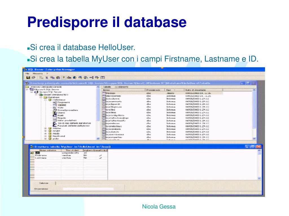Click the Descrizione input field
Viewport: 289px width, 216px height.
tap(88, 189)
